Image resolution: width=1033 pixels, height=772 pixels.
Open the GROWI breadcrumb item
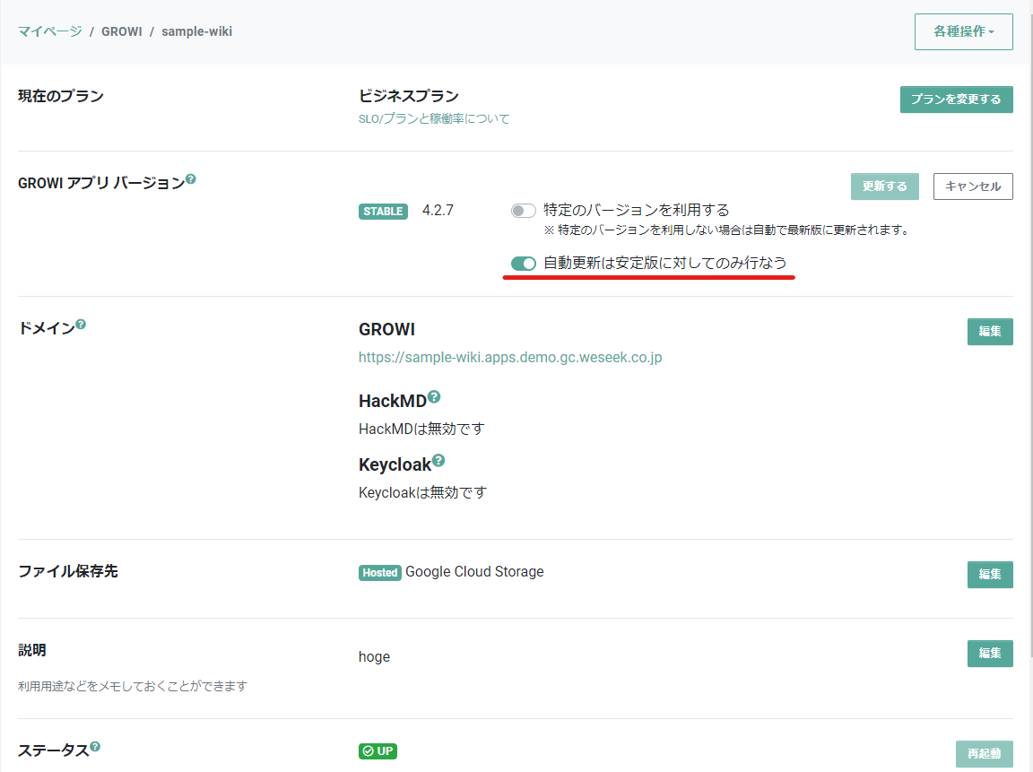pos(122,31)
